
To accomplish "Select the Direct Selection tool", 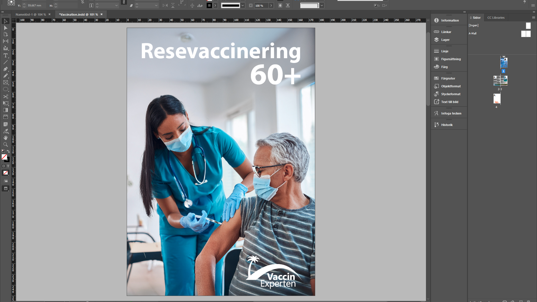I will (5, 28).
